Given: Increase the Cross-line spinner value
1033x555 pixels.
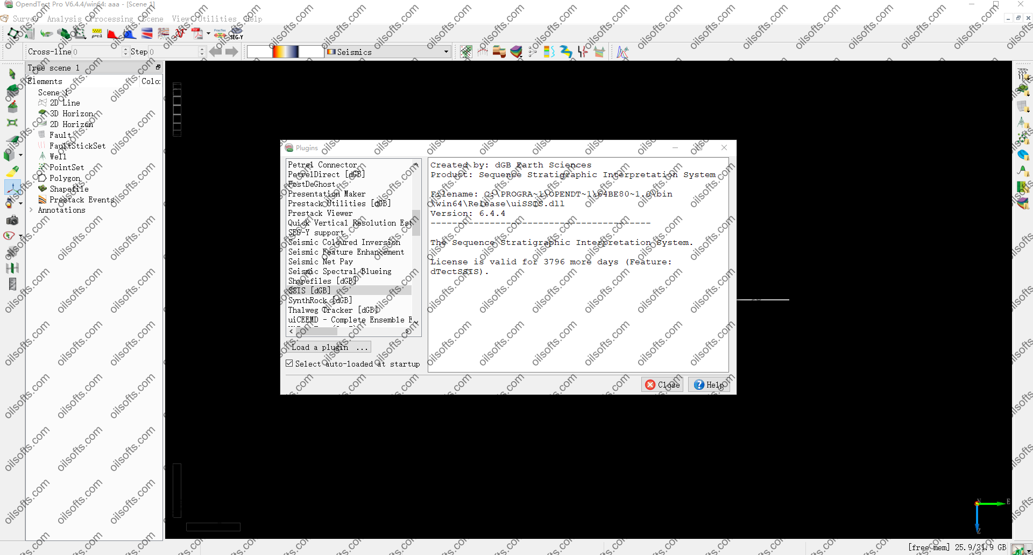Looking at the screenshot, I should pos(125,49).
